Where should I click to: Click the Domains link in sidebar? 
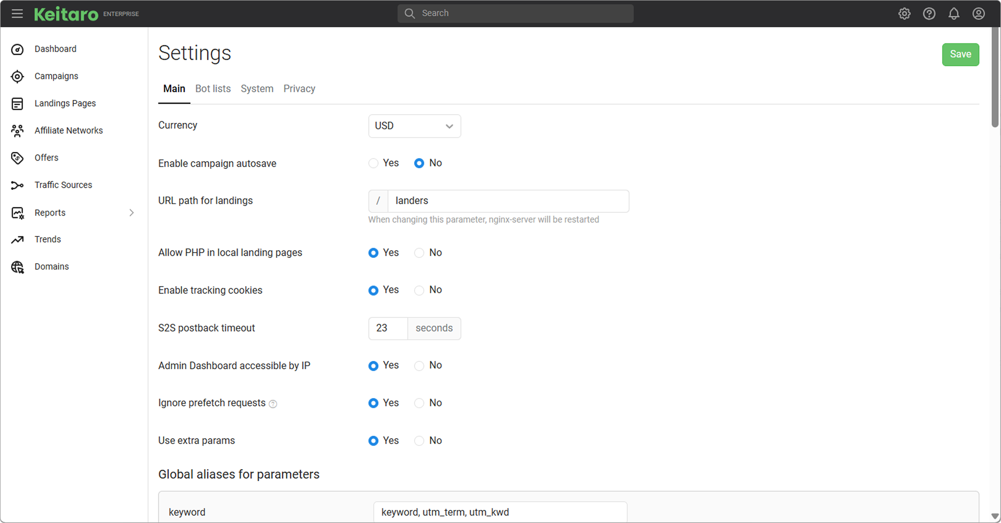pyautogui.click(x=51, y=267)
